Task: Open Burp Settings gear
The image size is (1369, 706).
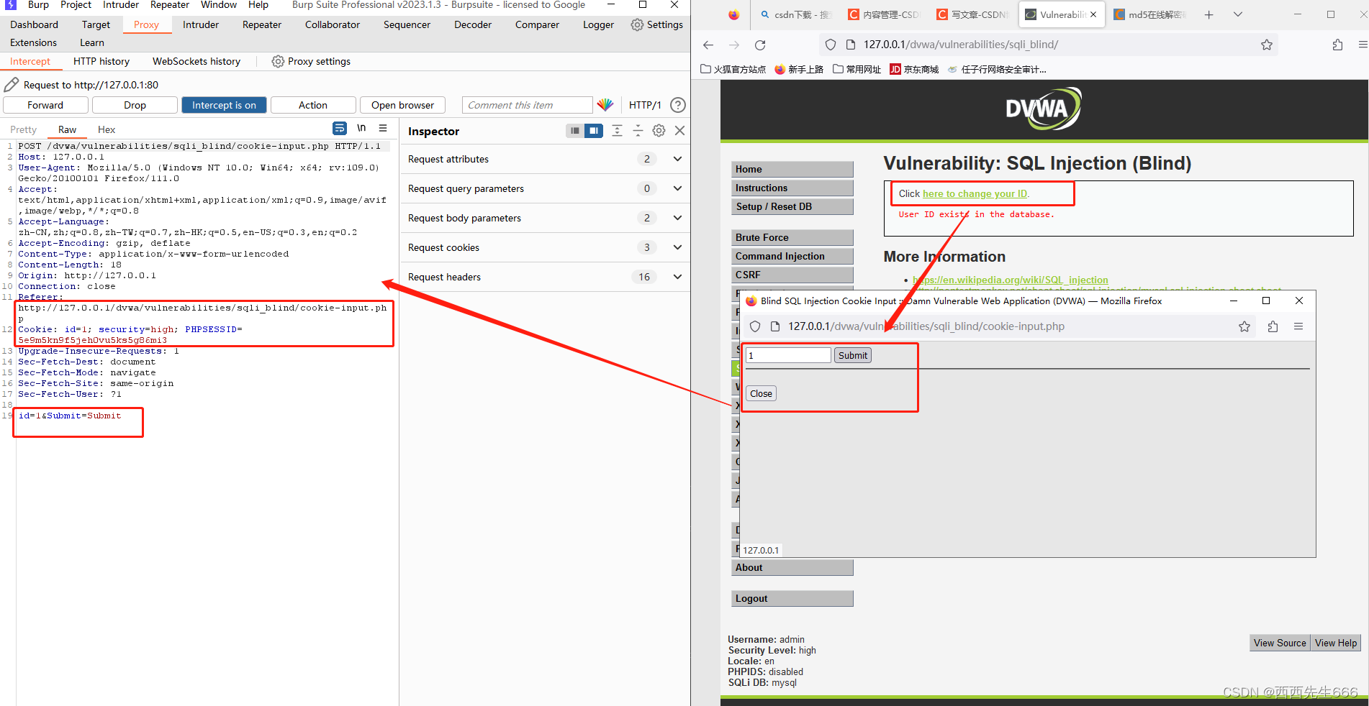Action: (x=656, y=24)
